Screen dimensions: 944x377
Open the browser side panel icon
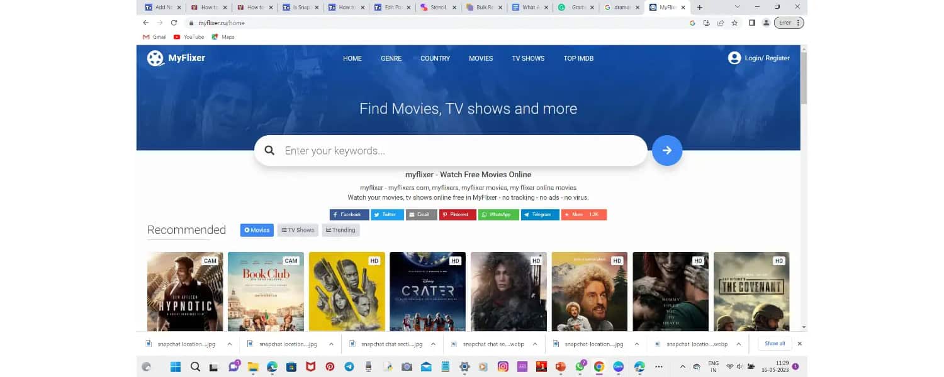click(752, 23)
